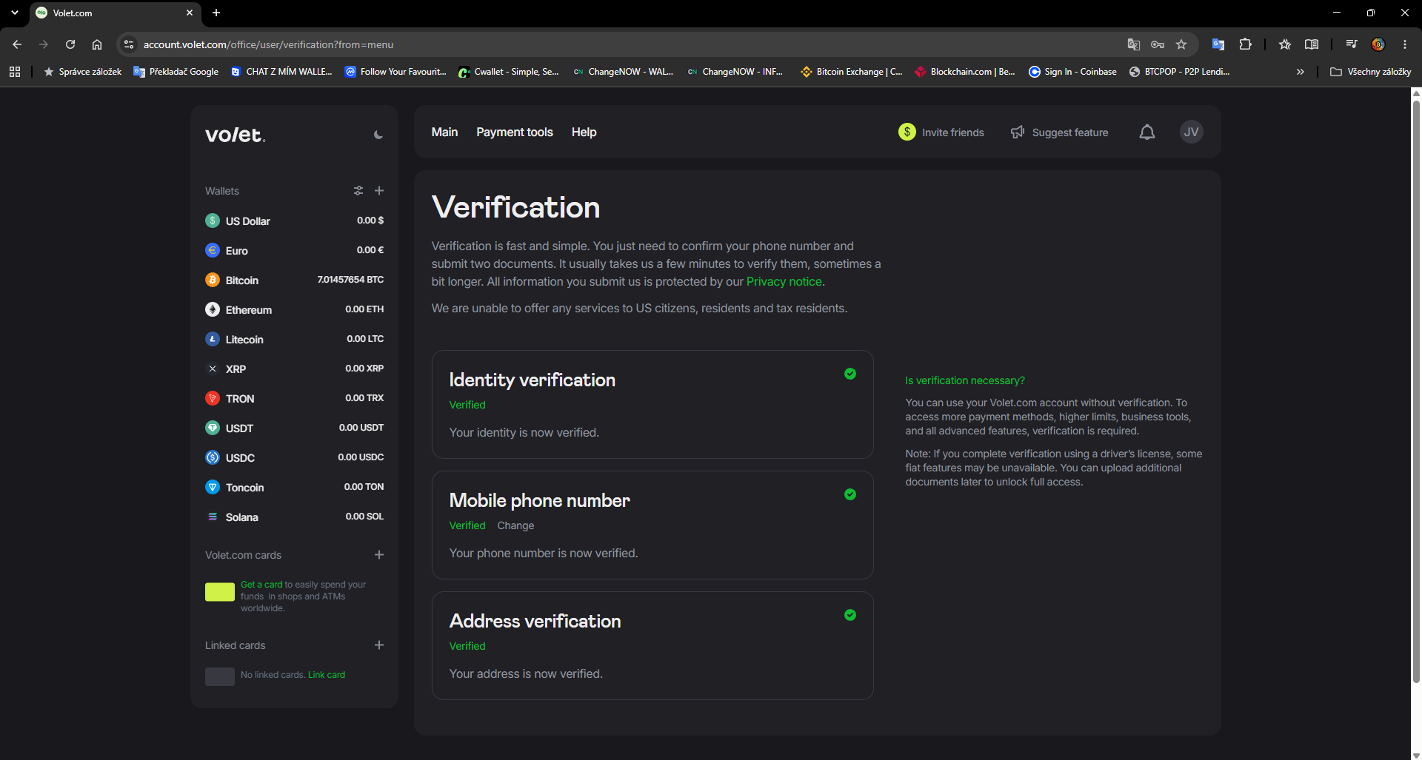Image resolution: width=1422 pixels, height=760 pixels.
Task: Open browser extensions puzzle icon
Action: pyautogui.click(x=1246, y=44)
